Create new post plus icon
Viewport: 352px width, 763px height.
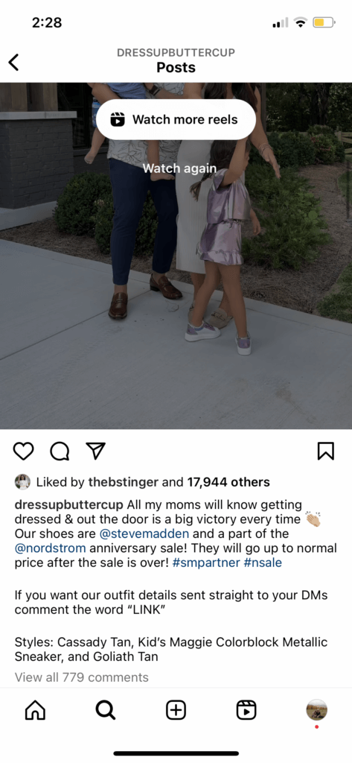(x=176, y=710)
